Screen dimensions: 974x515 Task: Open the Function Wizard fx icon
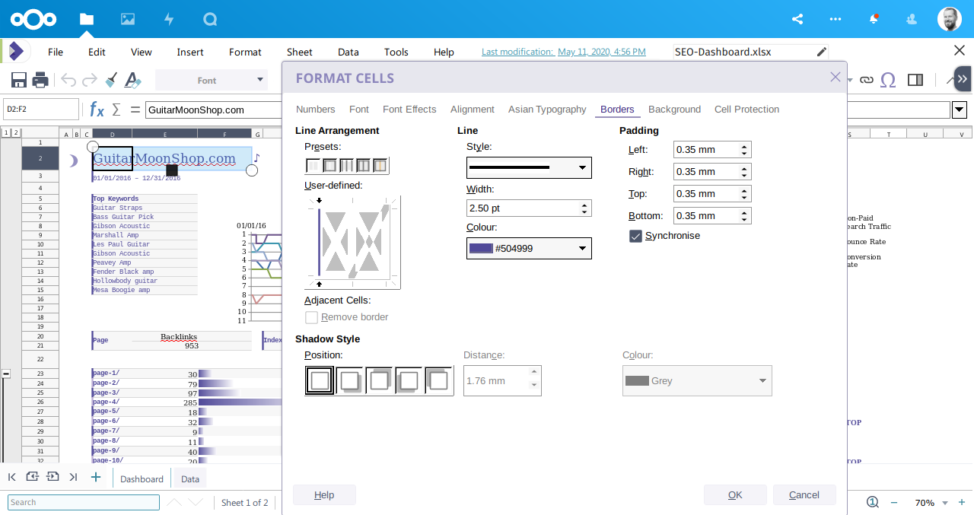pos(97,110)
